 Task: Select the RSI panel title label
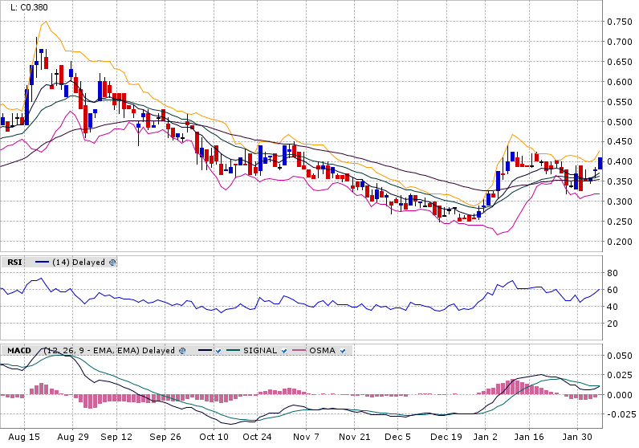click(14, 262)
